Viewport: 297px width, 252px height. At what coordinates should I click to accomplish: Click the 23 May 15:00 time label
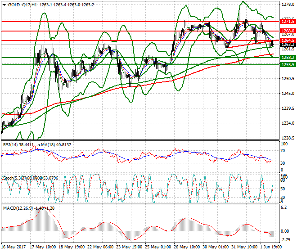tap(129, 247)
